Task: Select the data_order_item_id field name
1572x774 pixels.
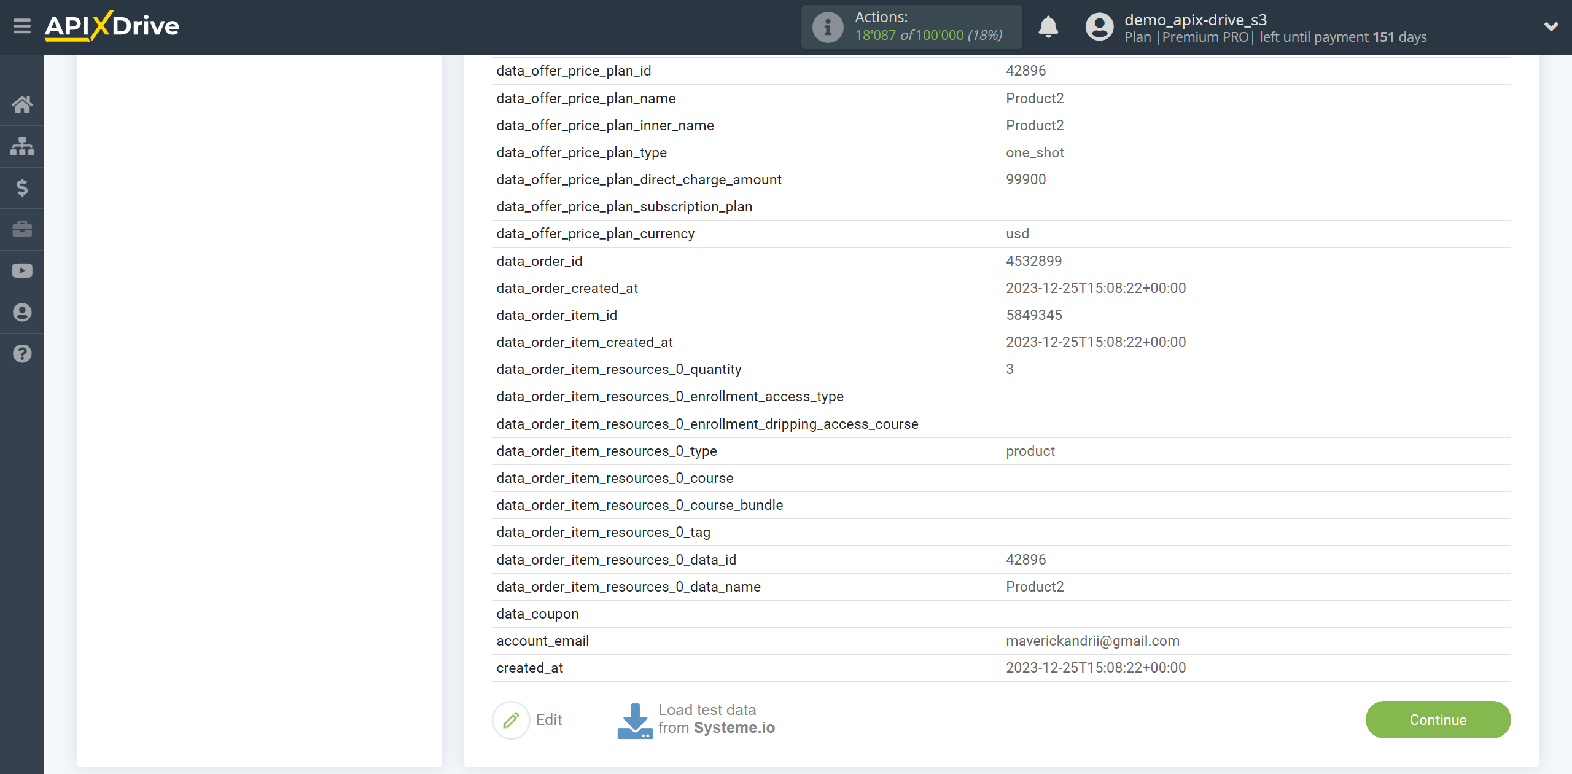Action: click(556, 315)
